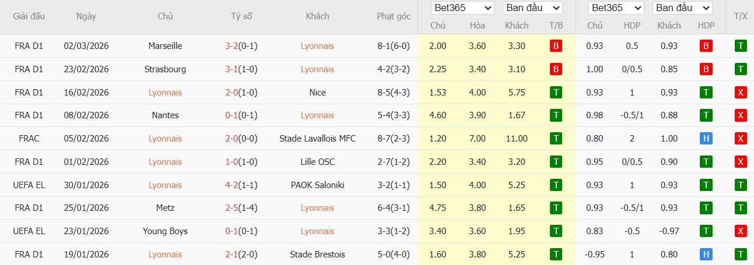The height and width of the screenshot is (265, 754).
Task: Click Tỷ số column header
Action: tap(241, 16)
